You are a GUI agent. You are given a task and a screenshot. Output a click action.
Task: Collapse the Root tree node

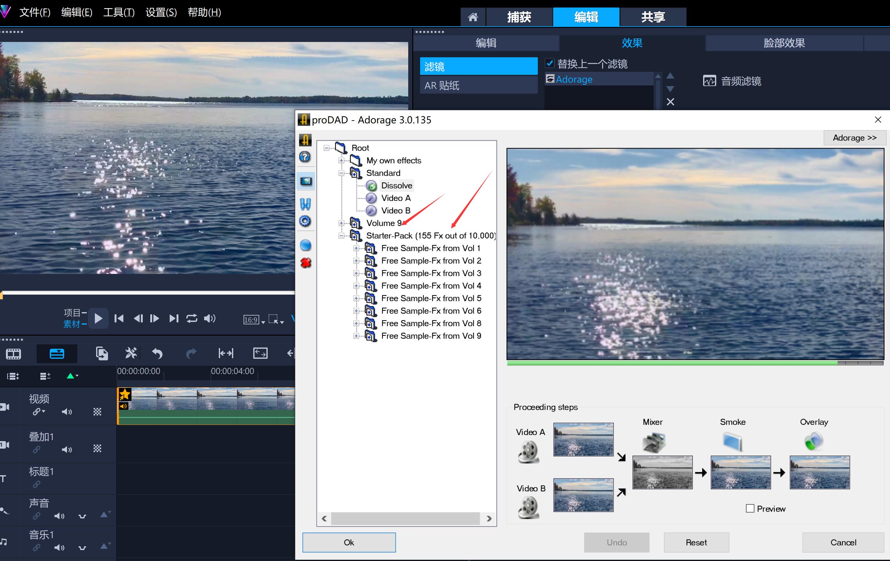point(327,148)
